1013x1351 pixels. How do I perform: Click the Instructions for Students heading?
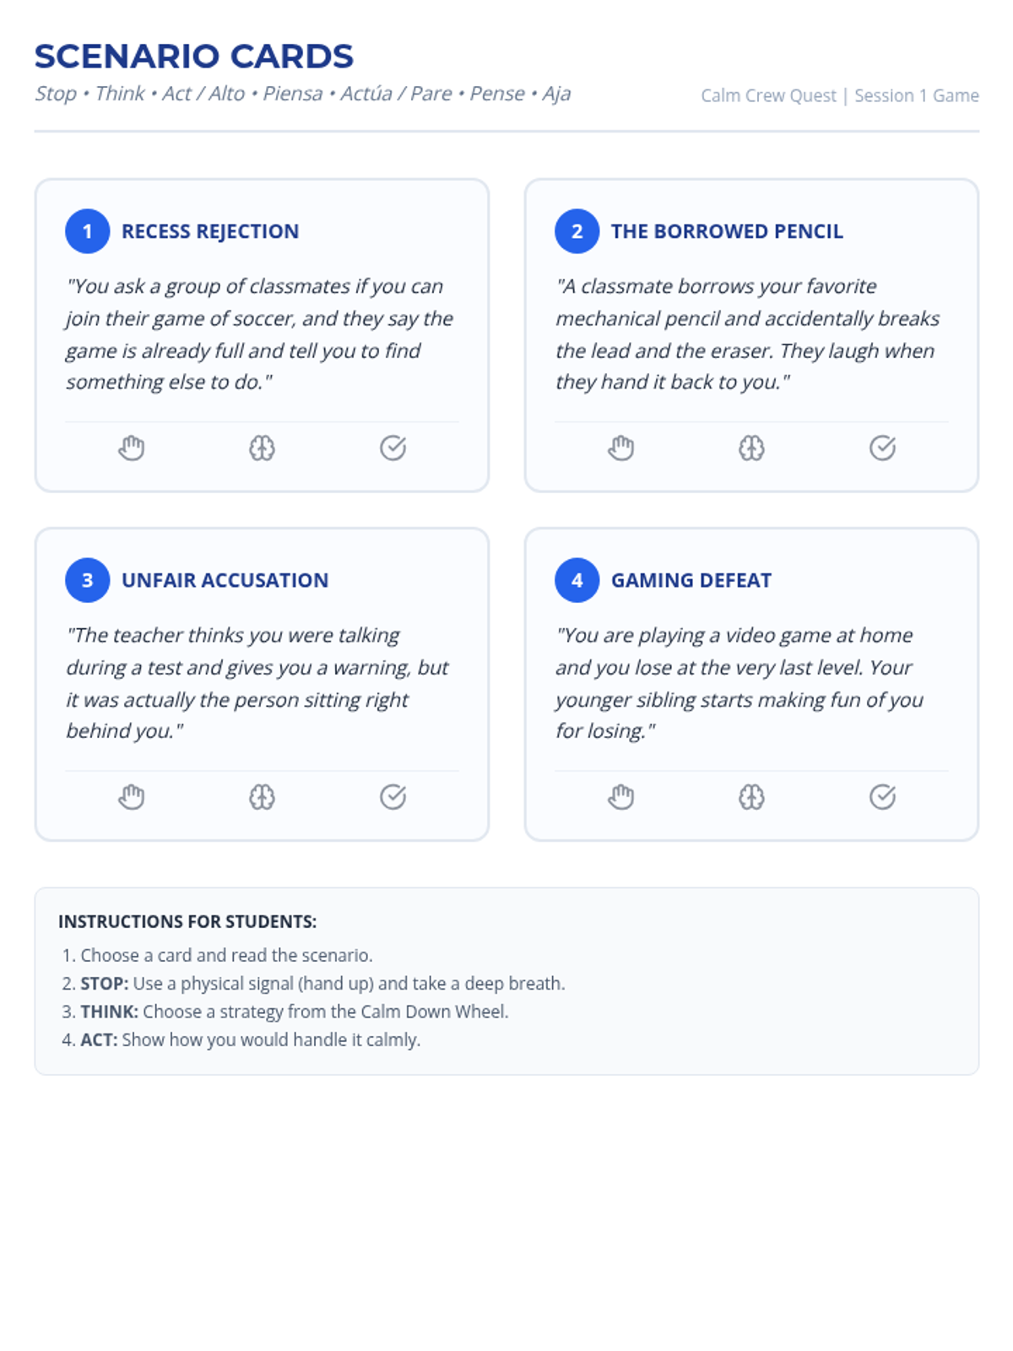point(187,921)
